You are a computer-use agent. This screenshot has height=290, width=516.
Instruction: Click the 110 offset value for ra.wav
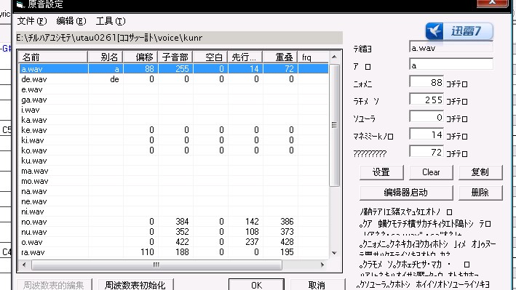[147, 252]
